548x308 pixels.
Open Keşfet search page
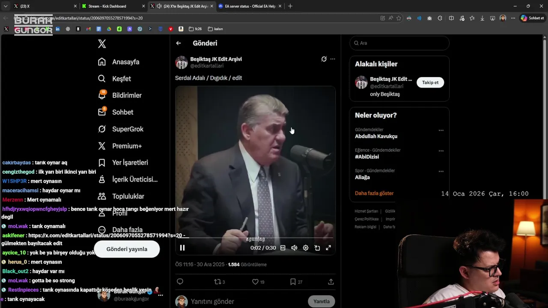tap(114, 79)
